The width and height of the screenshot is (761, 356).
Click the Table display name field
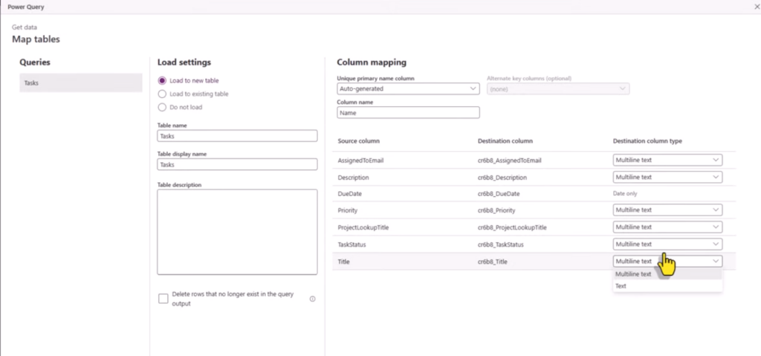237,164
